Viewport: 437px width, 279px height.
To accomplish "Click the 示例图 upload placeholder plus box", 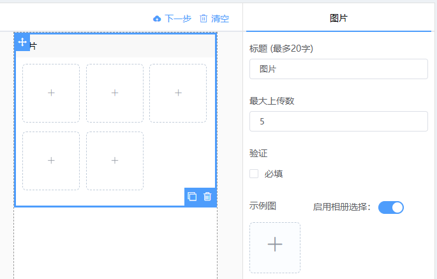I will [275, 248].
